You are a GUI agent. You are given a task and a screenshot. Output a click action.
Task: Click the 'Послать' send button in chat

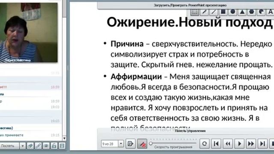click(x=9, y=145)
